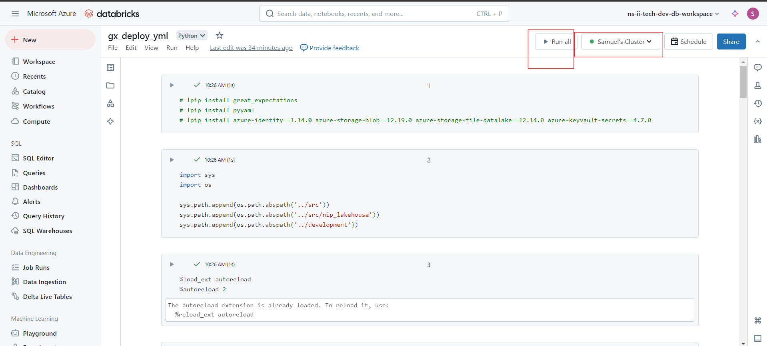Focus the search data, notebooks box
This screenshot has height=346, width=767.
384,14
